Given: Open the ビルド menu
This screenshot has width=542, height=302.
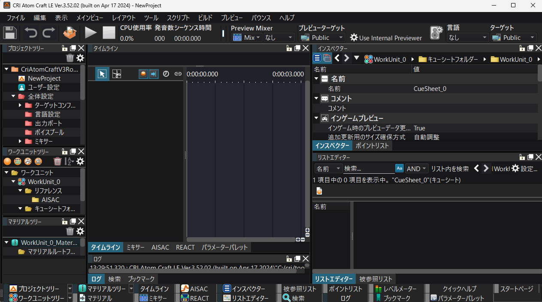Looking at the screenshot, I should [x=205, y=18].
